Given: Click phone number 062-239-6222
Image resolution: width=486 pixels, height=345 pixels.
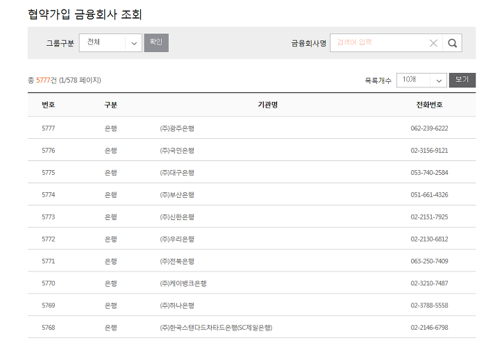Looking at the screenshot, I should [x=429, y=128].
